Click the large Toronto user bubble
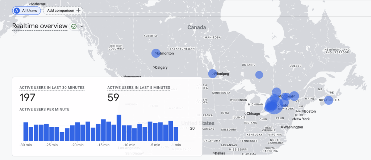The height and width of the screenshot is (160, 371). coord(273,105)
